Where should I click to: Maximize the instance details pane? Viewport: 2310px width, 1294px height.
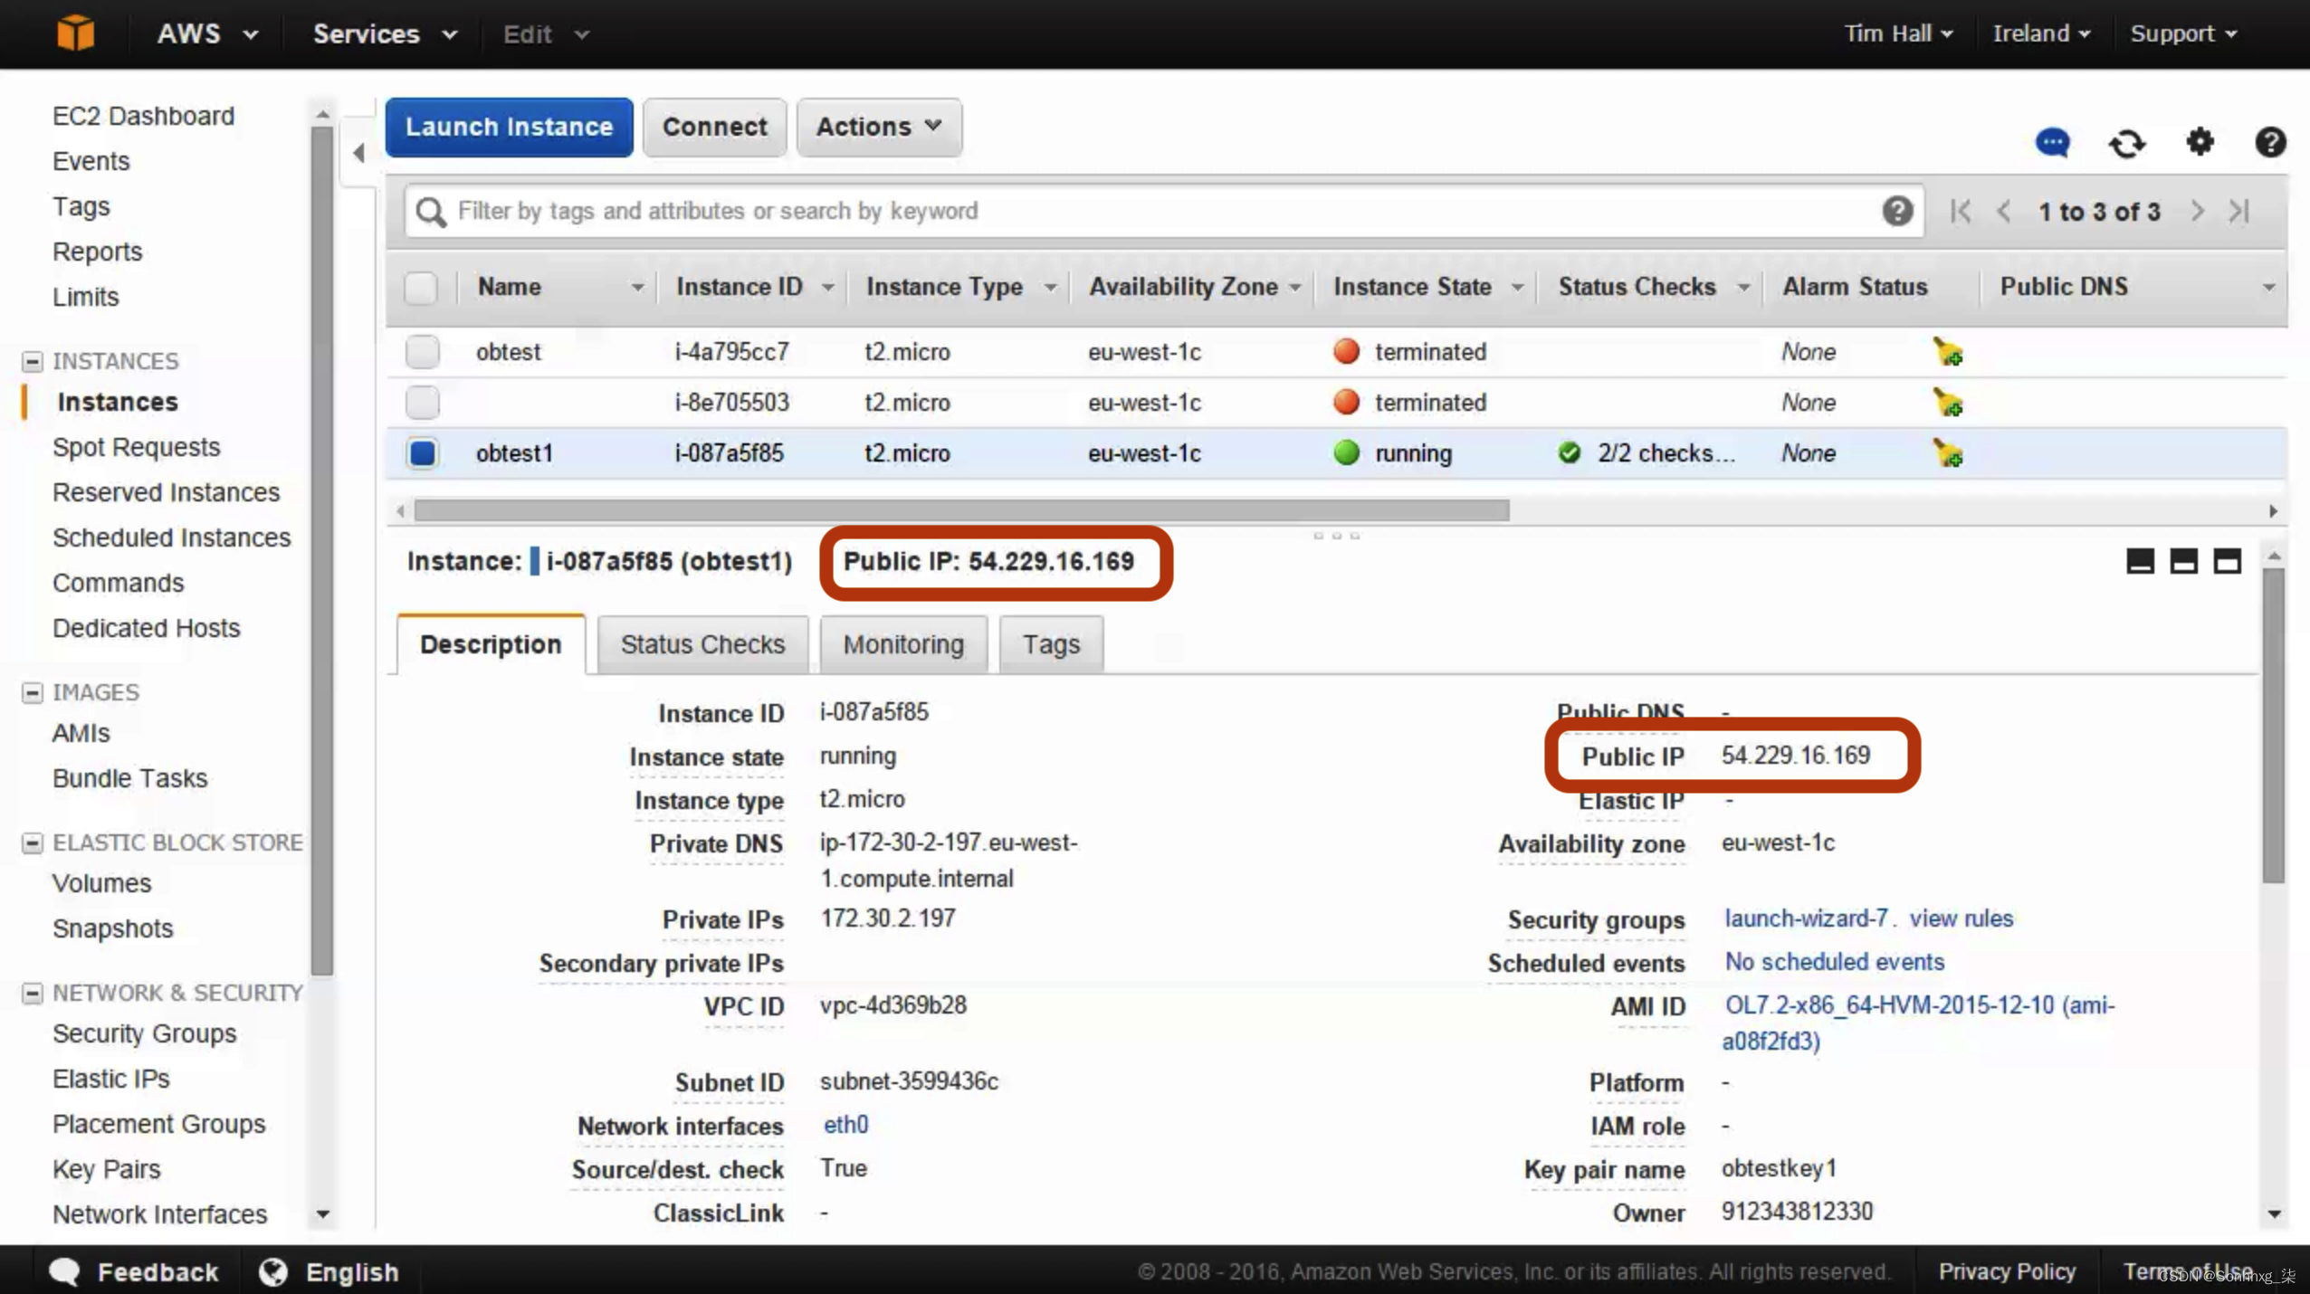(2228, 561)
